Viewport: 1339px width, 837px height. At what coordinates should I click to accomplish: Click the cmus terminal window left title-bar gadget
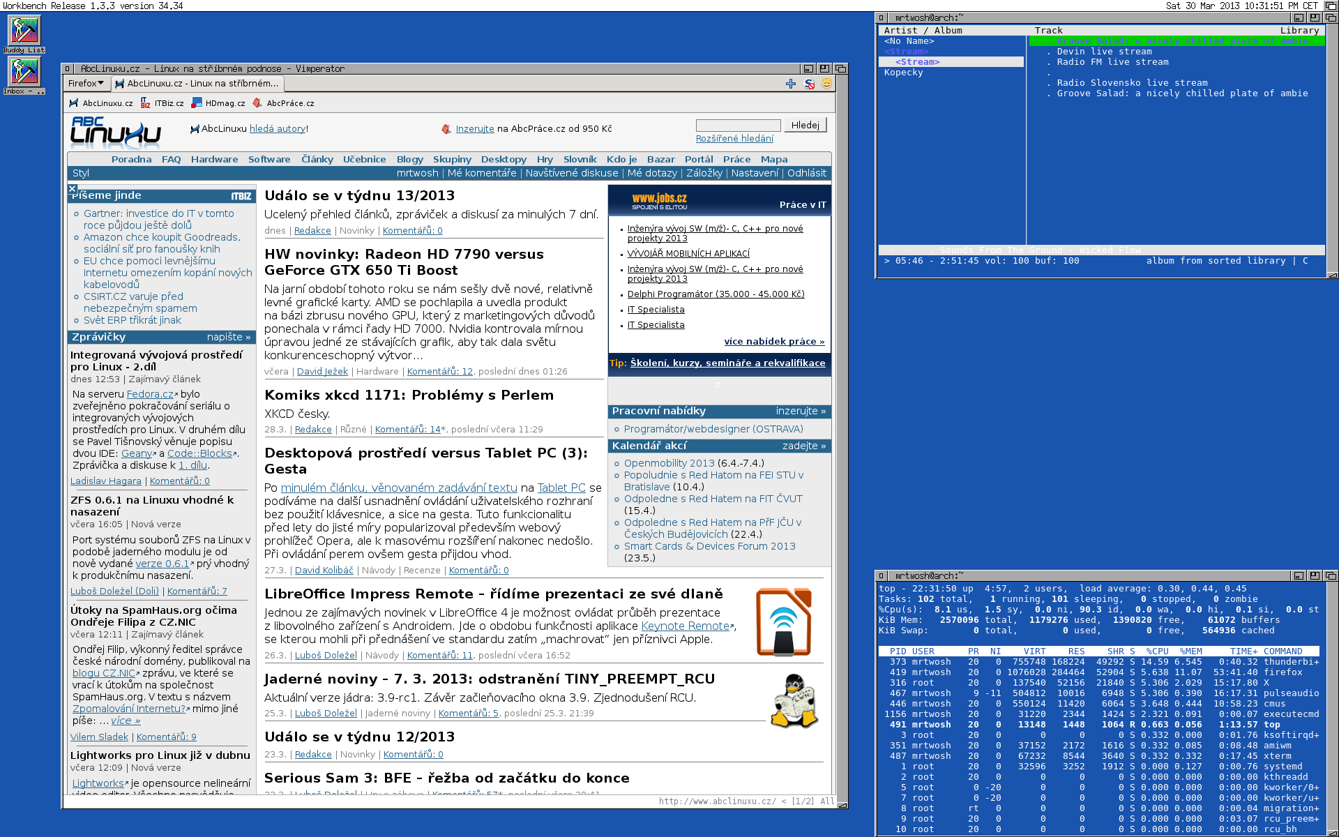click(x=881, y=17)
